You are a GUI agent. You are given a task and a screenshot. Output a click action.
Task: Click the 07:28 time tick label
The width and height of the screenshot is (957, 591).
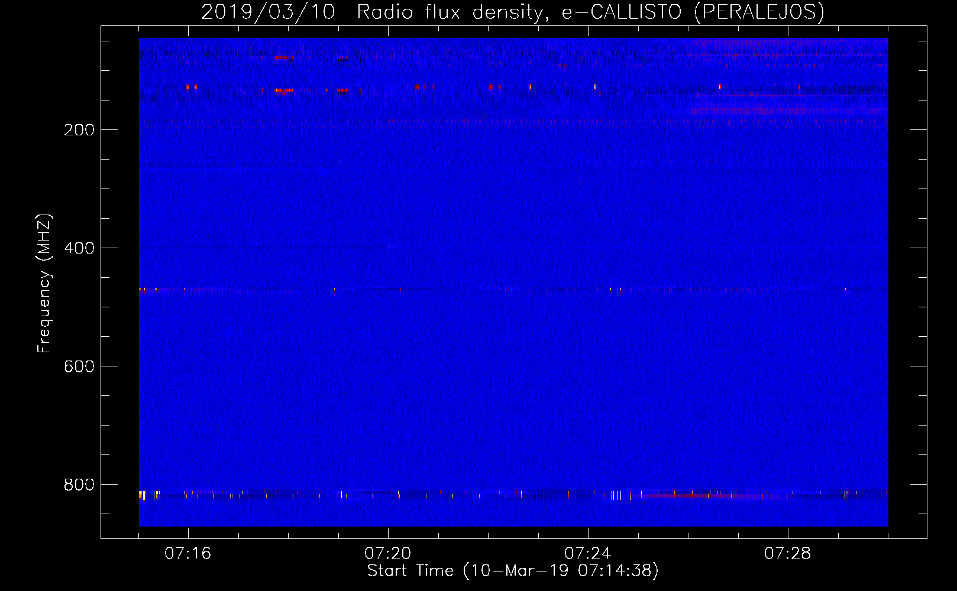tap(788, 554)
